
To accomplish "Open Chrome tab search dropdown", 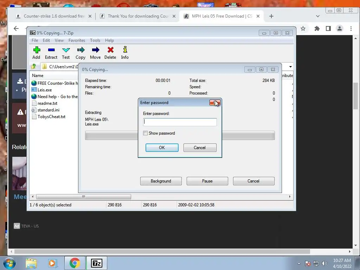I will [318, 16].
